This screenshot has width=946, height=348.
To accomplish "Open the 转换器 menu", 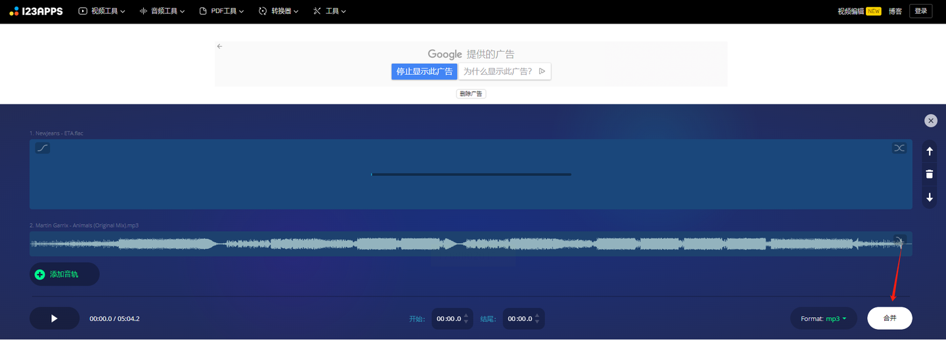I will click(279, 11).
